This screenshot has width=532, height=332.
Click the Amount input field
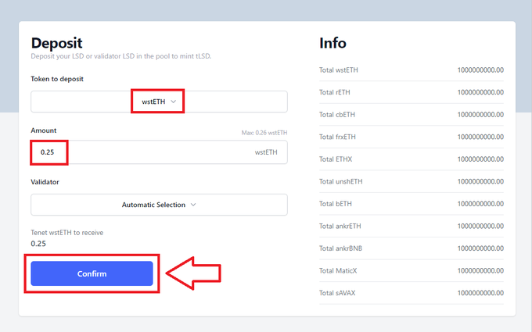click(159, 152)
